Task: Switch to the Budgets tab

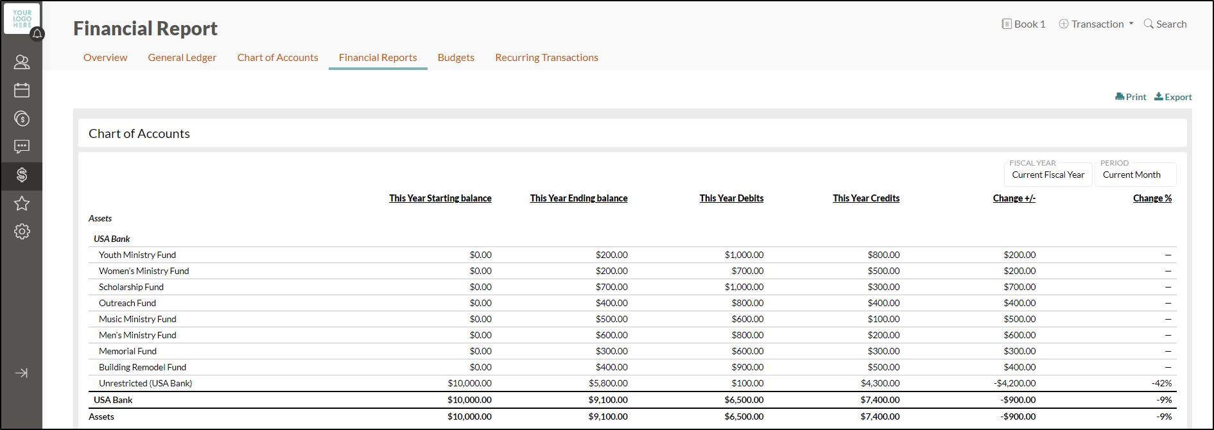Action: (456, 57)
